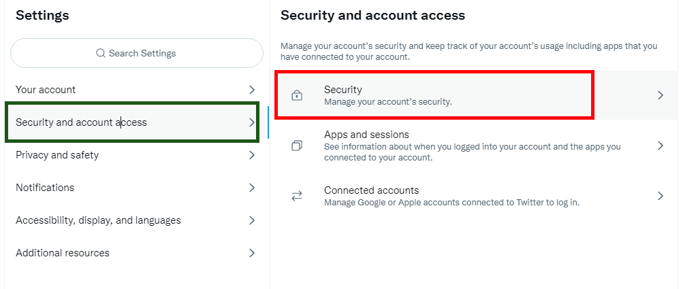Click the swap arrows Connected accounts icon
Screen dimensions: 683x289
[x=297, y=197]
